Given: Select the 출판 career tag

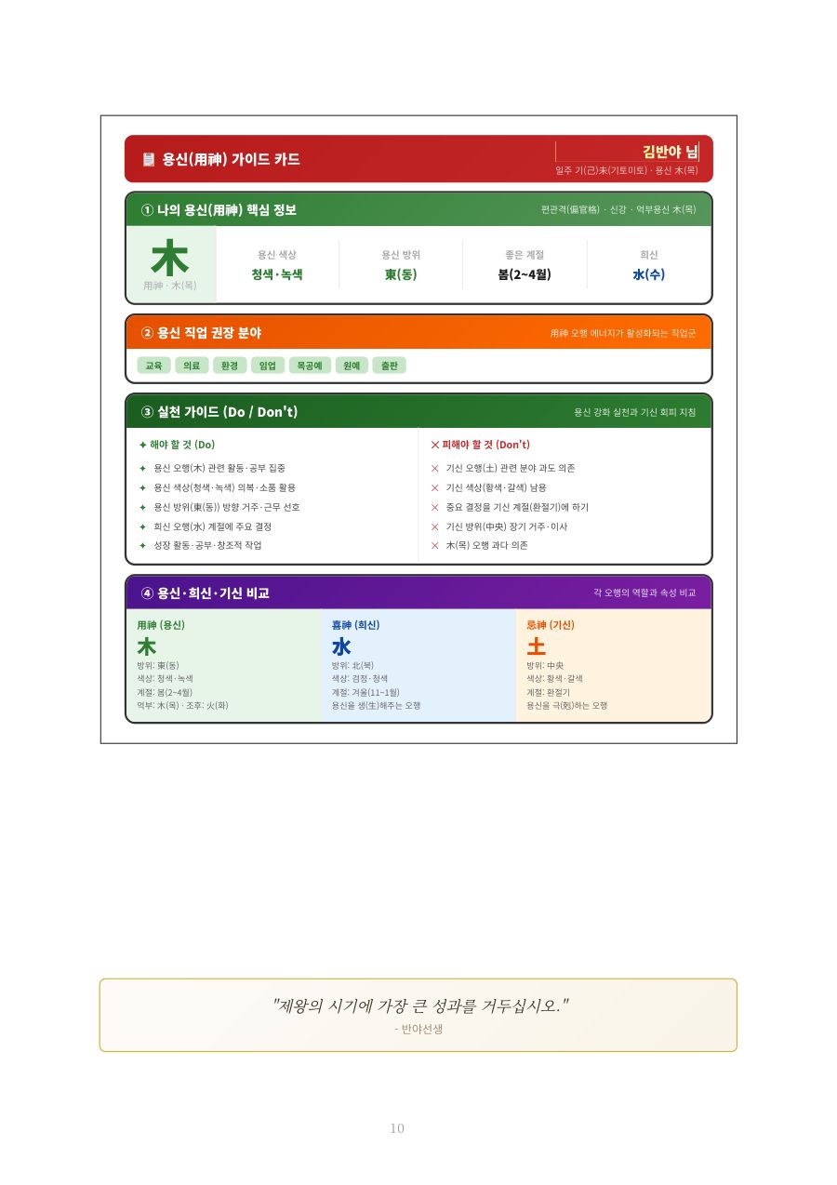Looking at the screenshot, I should click(x=390, y=366).
